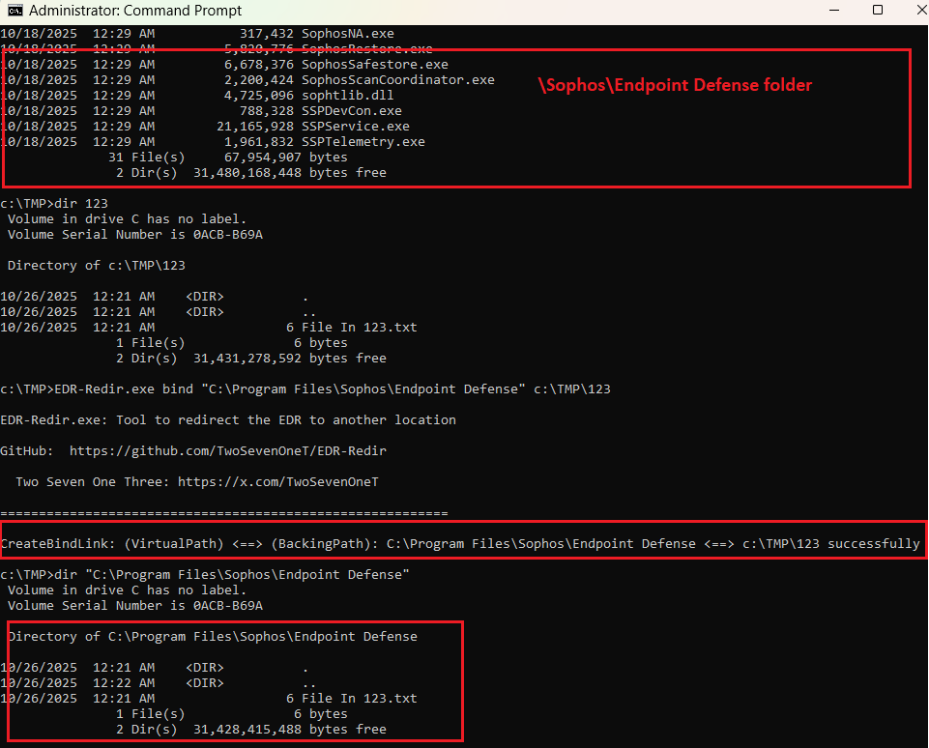The width and height of the screenshot is (929, 748).
Task: Click the dir "C:\Program Files\Sophos\Endpoint Defense" command
Action: coord(204,574)
